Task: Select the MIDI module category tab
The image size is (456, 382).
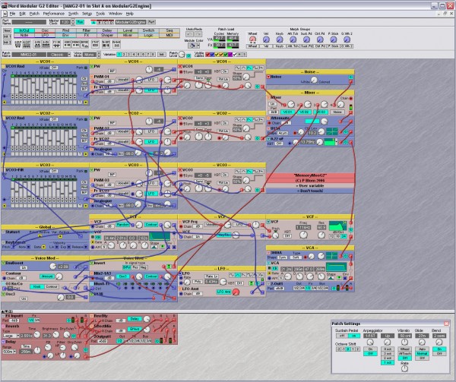Action: click(169, 35)
